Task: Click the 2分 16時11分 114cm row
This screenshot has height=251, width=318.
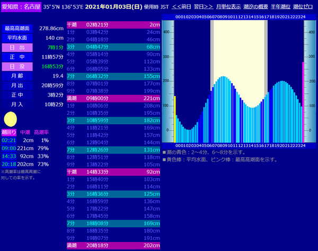Action: [113, 187]
